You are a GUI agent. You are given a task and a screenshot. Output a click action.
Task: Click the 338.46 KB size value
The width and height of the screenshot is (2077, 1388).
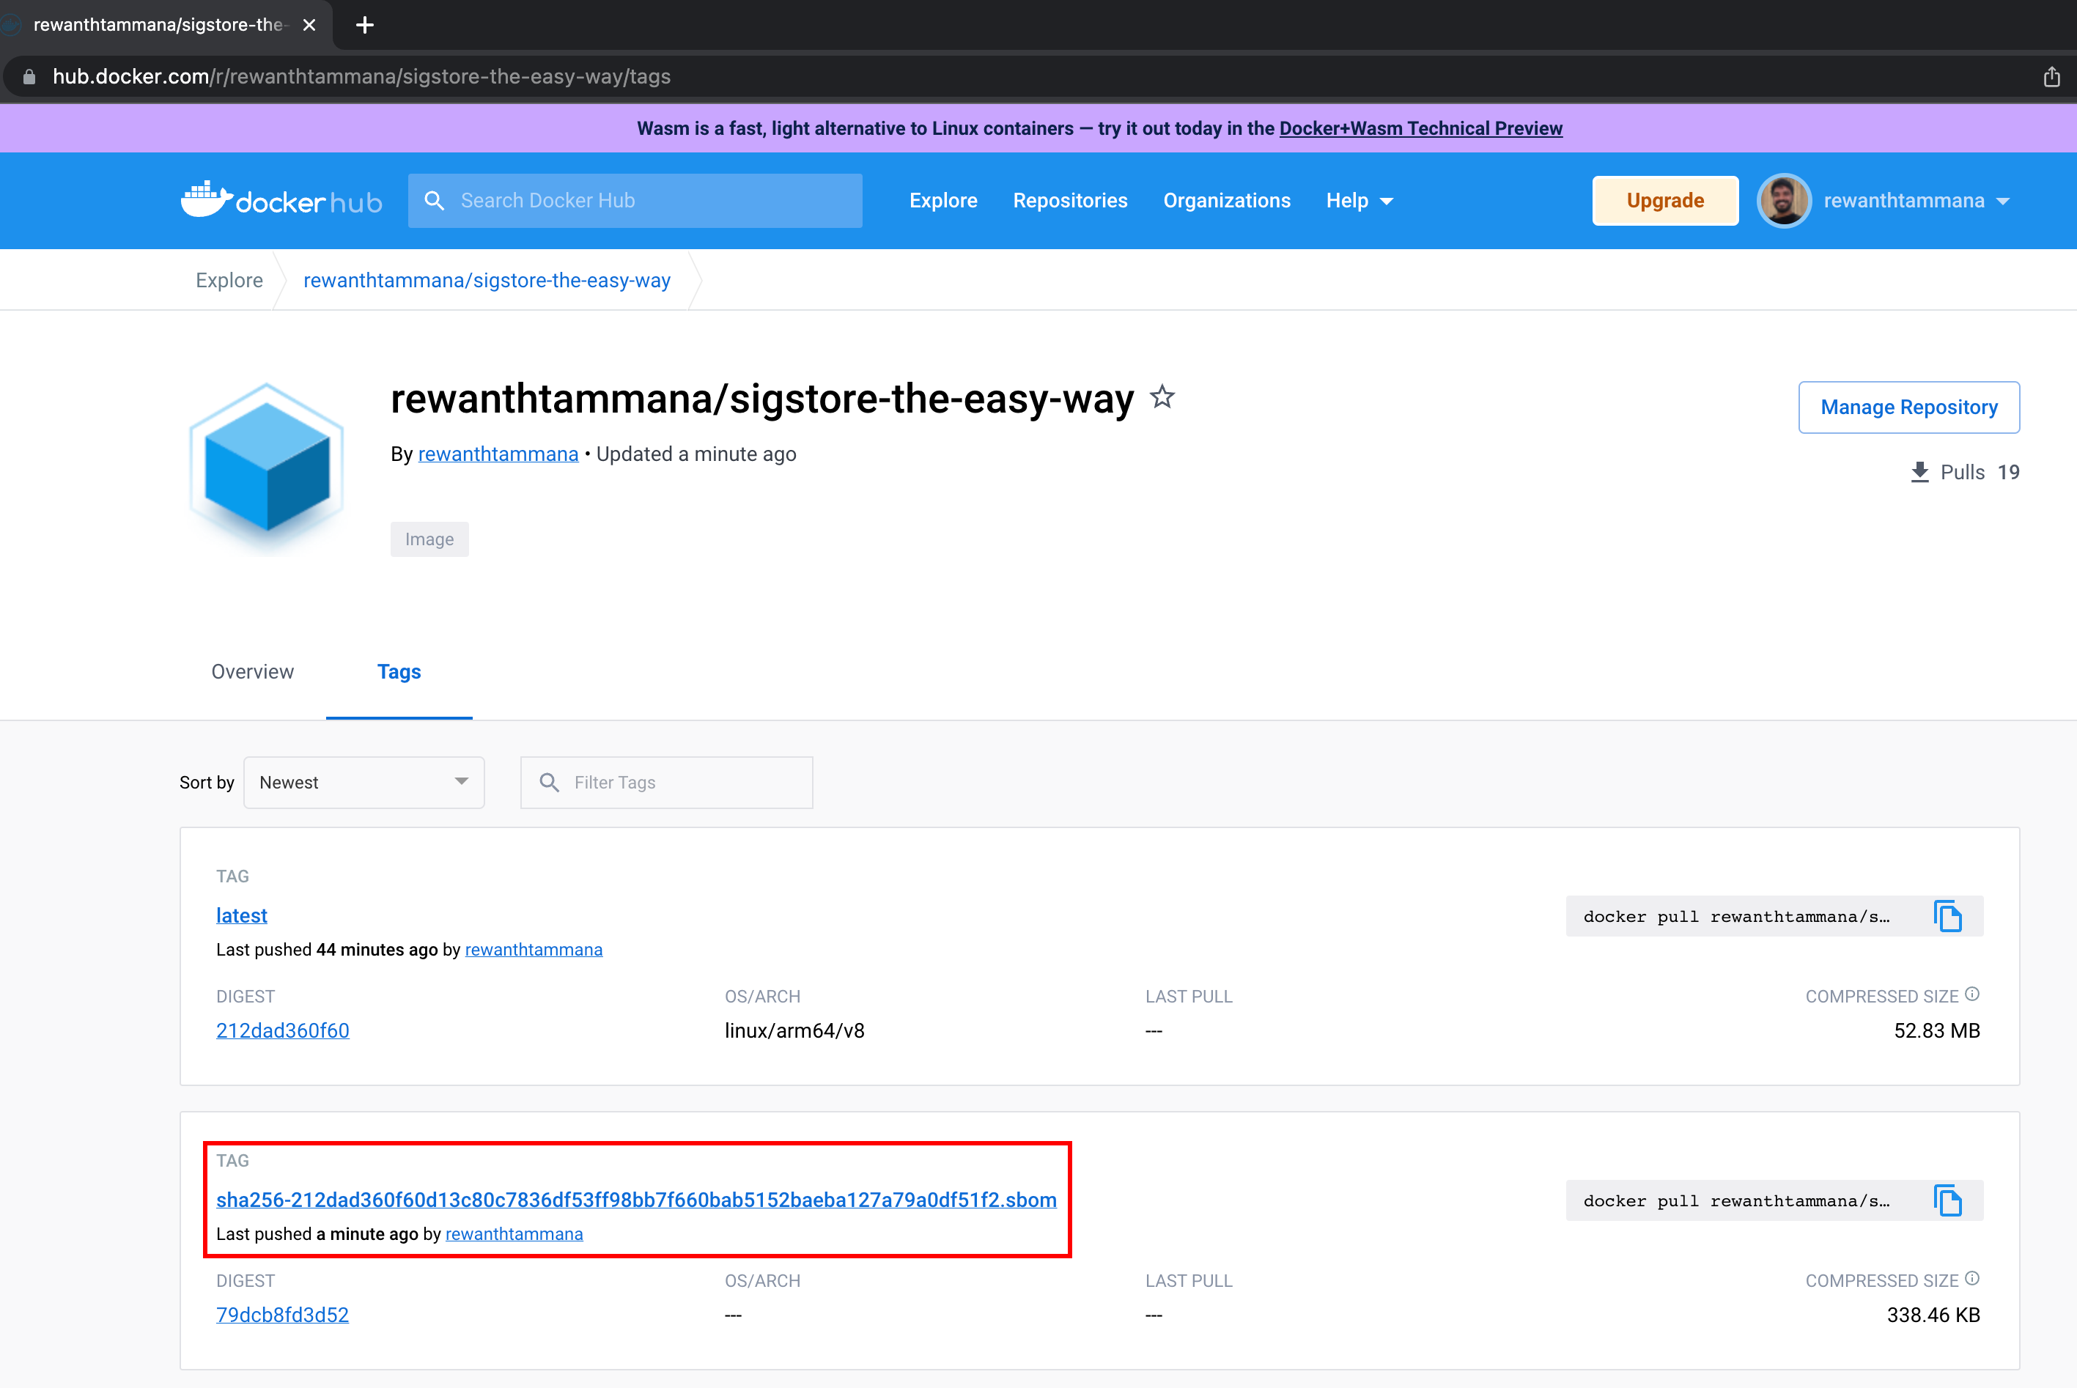[x=1933, y=1315]
